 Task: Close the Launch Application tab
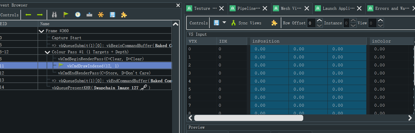(x=359, y=8)
